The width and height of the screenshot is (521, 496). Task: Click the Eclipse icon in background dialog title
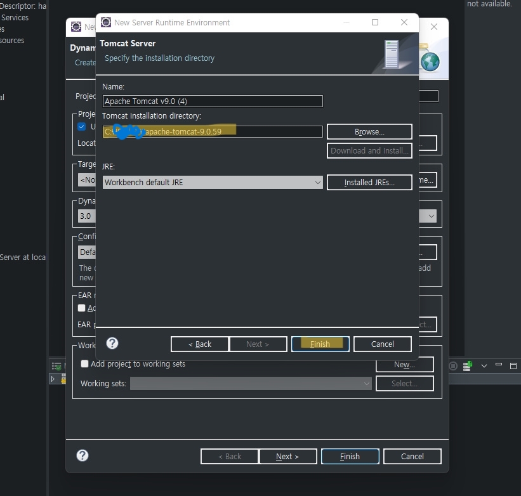pos(76,27)
